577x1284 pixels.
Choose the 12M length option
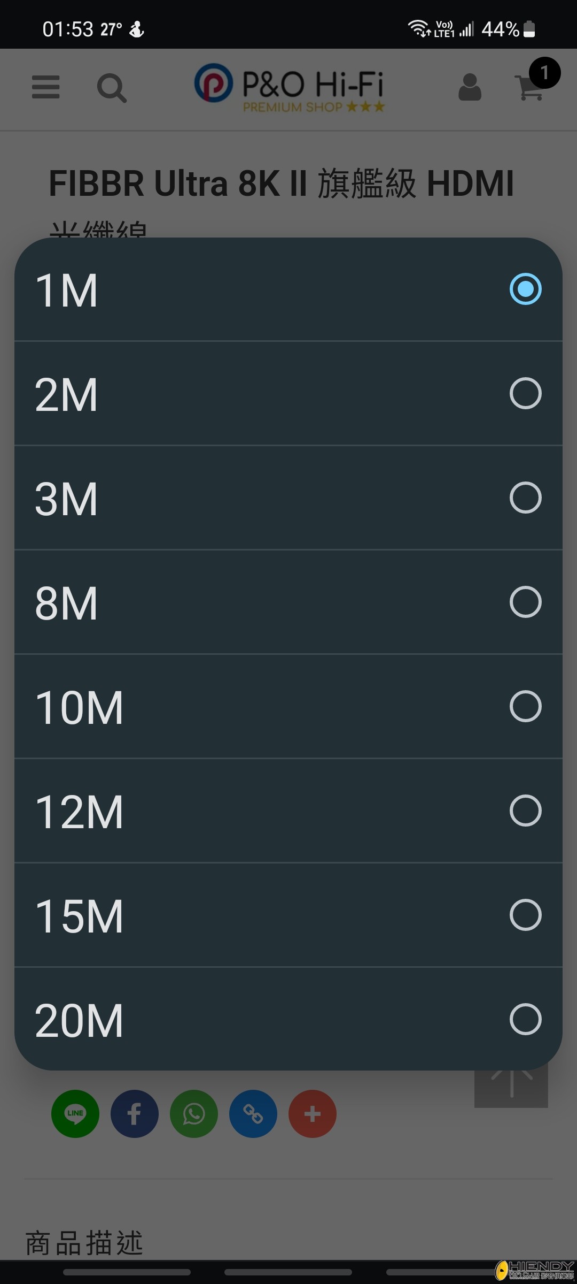(288, 811)
